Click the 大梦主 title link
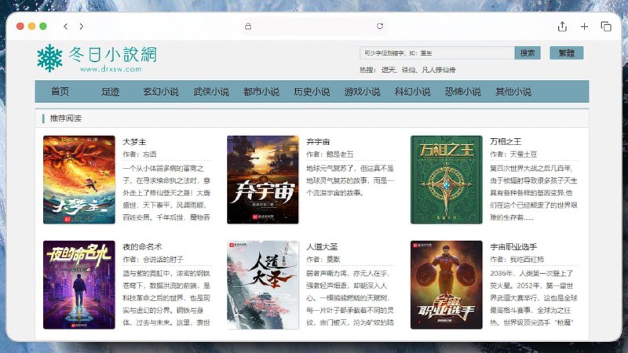This screenshot has height=353, width=628. (134, 142)
